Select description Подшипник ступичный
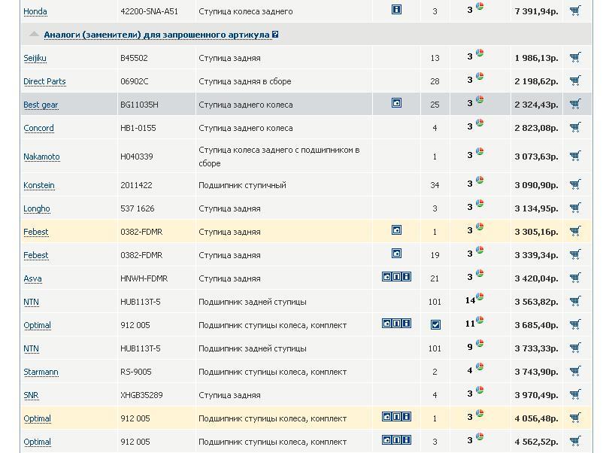The image size is (609, 453). click(x=242, y=185)
